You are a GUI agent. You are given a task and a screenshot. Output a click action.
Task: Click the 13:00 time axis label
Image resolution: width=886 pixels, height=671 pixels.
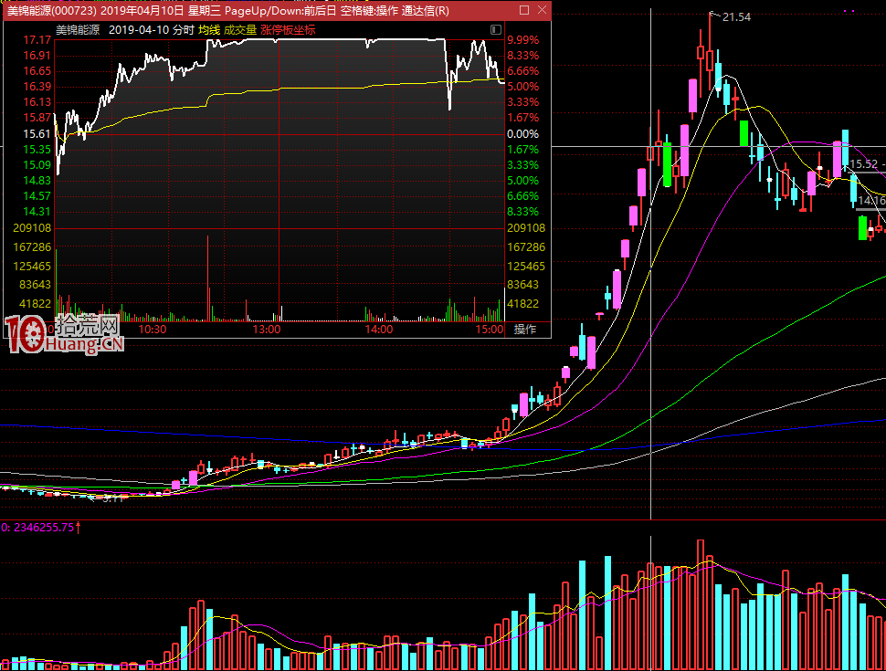click(266, 330)
